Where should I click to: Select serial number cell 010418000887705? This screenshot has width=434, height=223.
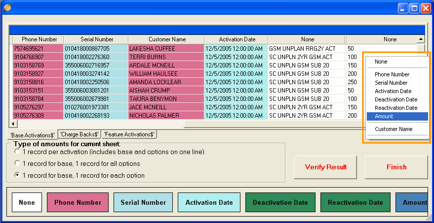(96, 49)
